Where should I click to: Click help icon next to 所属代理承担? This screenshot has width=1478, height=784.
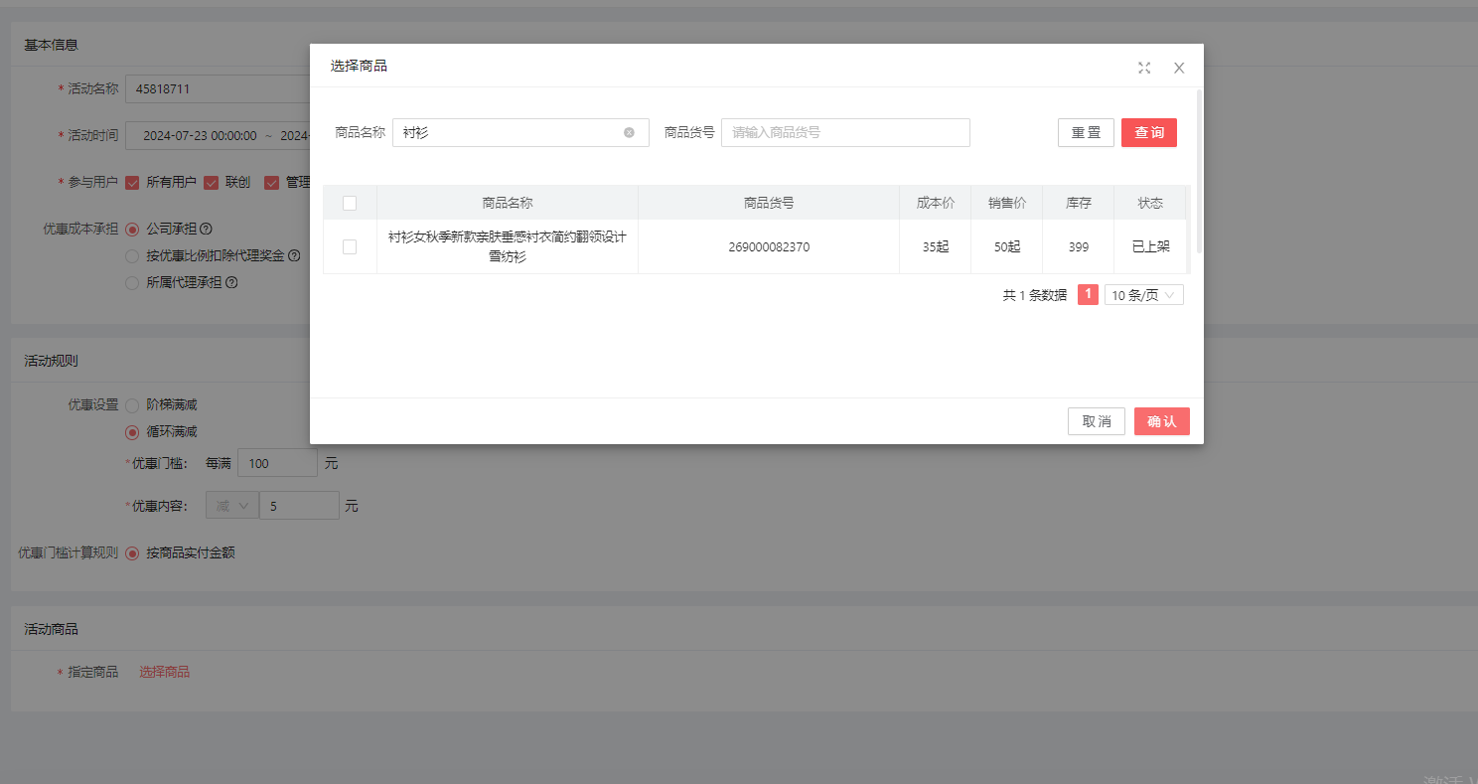click(x=231, y=282)
